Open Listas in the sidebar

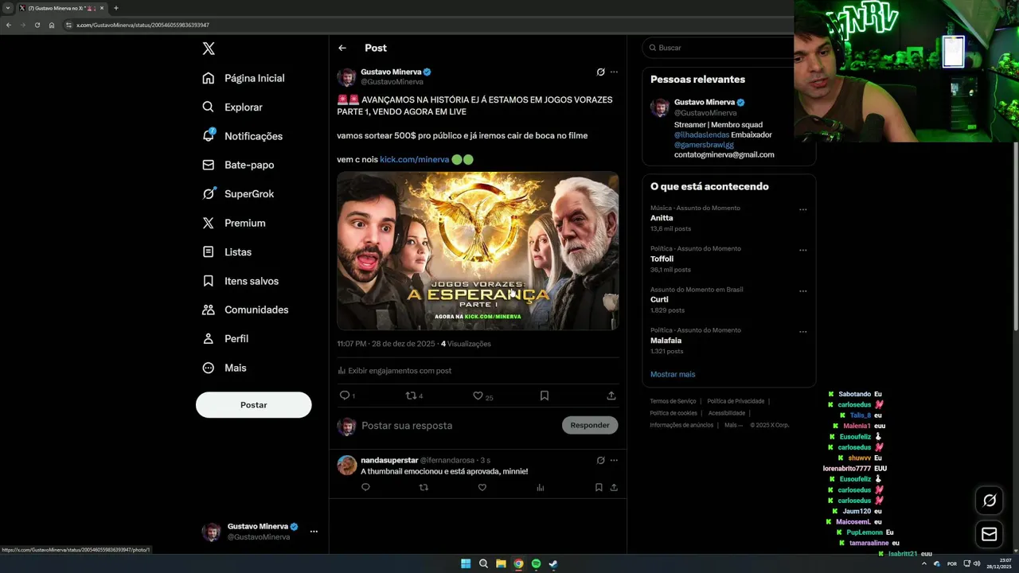point(227,251)
